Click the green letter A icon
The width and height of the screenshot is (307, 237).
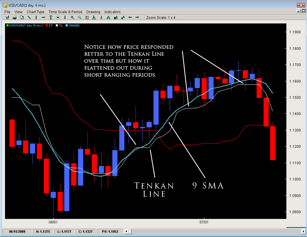tap(108, 17)
